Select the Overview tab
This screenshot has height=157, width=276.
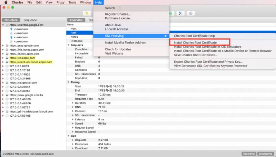(x=76, y=20)
